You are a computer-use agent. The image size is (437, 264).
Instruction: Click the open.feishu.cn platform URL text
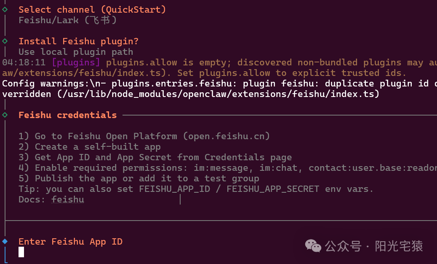[x=226, y=136]
